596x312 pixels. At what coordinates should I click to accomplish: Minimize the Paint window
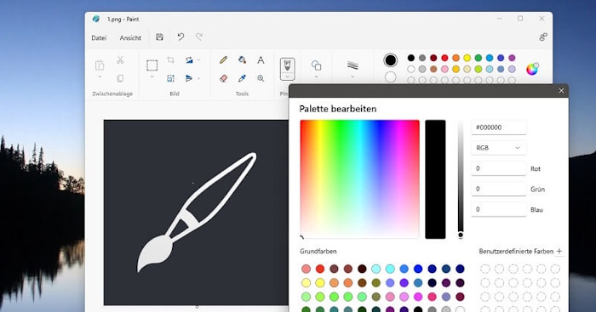click(x=500, y=18)
